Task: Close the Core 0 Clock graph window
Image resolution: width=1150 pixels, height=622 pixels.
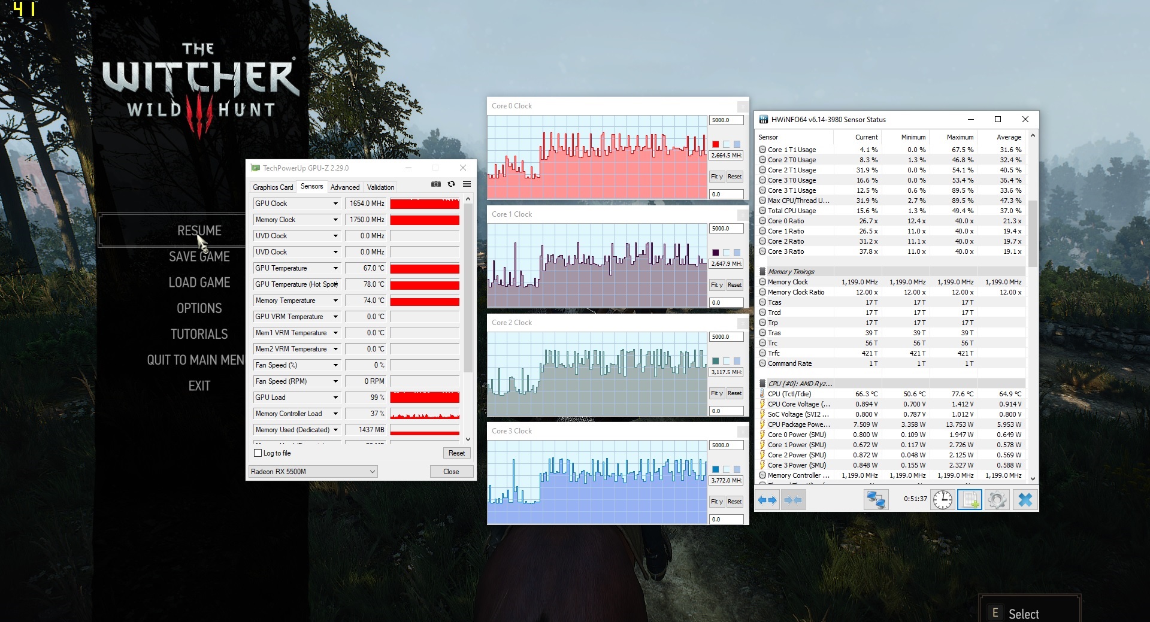Action: (x=743, y=106)
